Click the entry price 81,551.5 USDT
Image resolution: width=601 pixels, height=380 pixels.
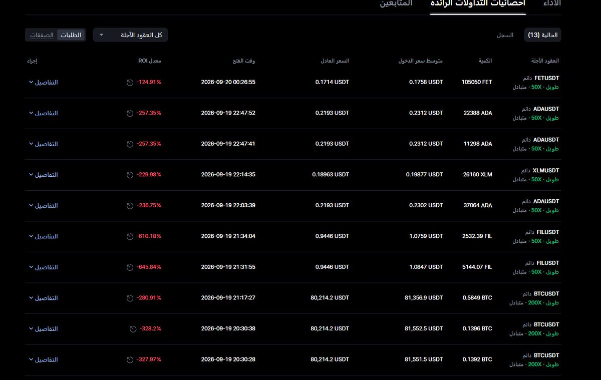424,359
